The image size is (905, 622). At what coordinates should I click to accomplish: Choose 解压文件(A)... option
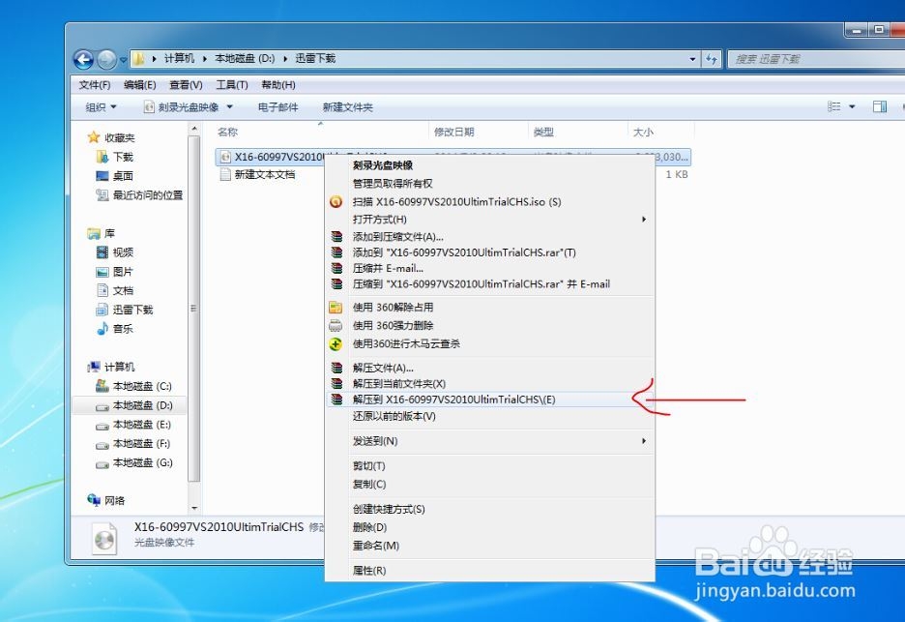489,368
